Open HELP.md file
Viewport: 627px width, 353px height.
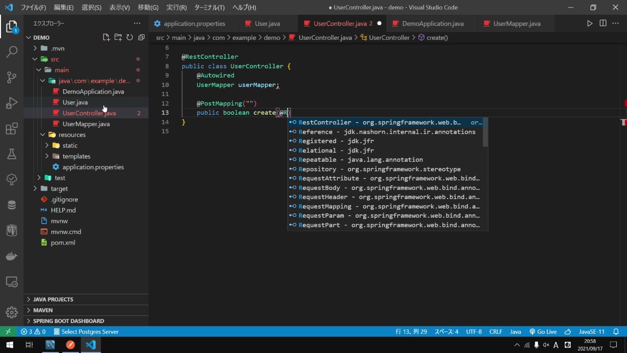(x=63, y=210)
